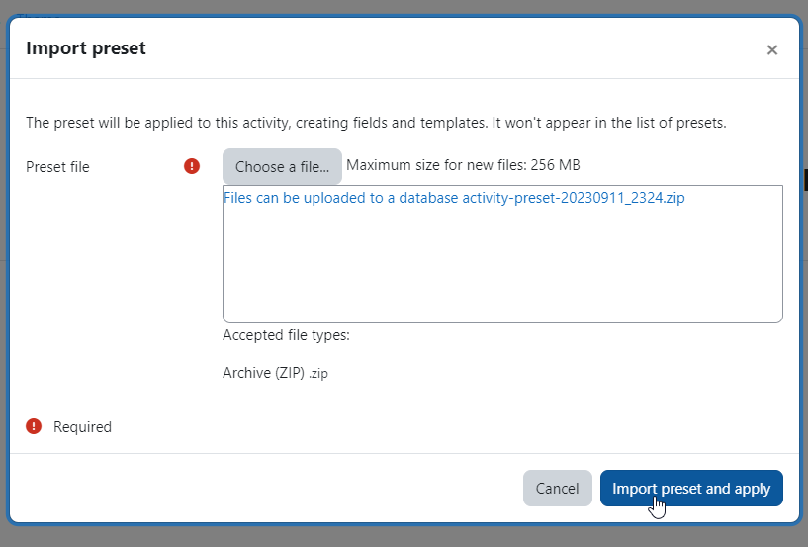Click the Archive (ZIP) .zip file type text

275,373
